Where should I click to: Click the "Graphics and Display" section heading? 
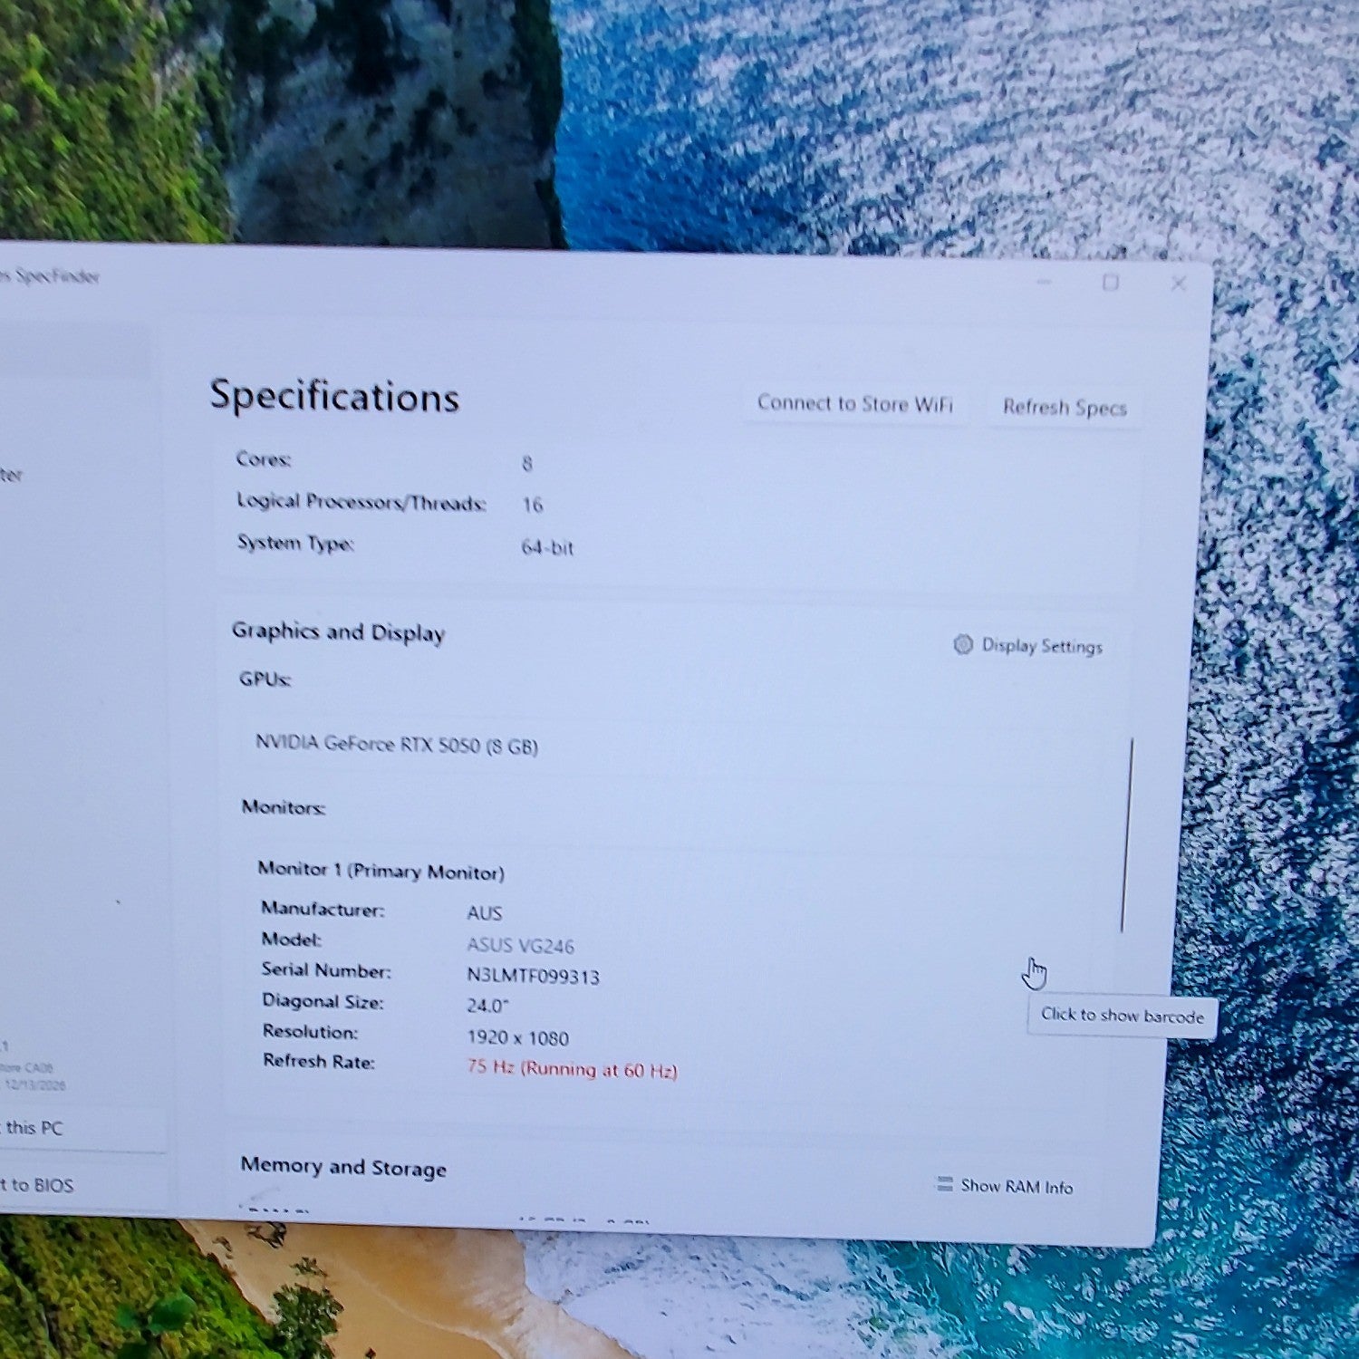338,631
